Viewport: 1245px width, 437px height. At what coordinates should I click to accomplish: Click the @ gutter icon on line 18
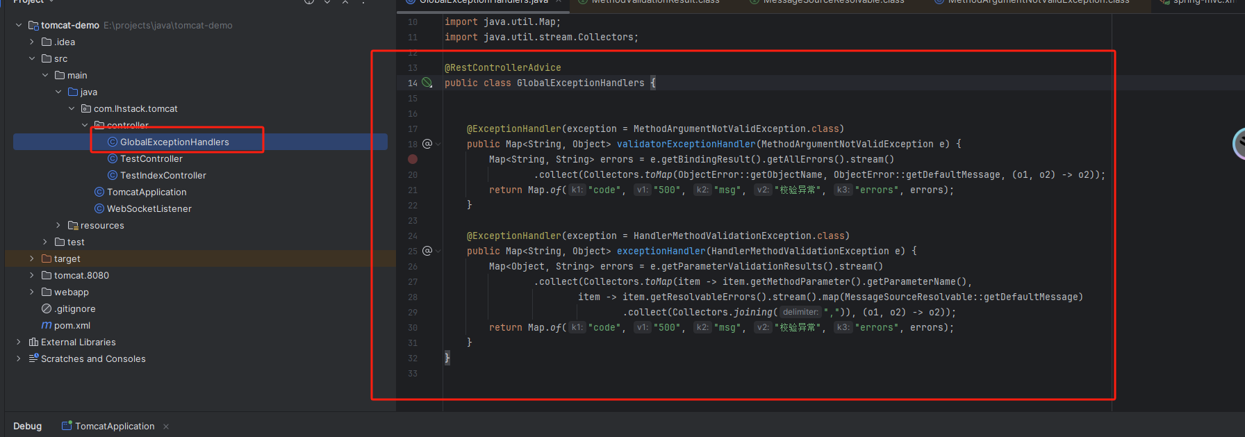427,144
